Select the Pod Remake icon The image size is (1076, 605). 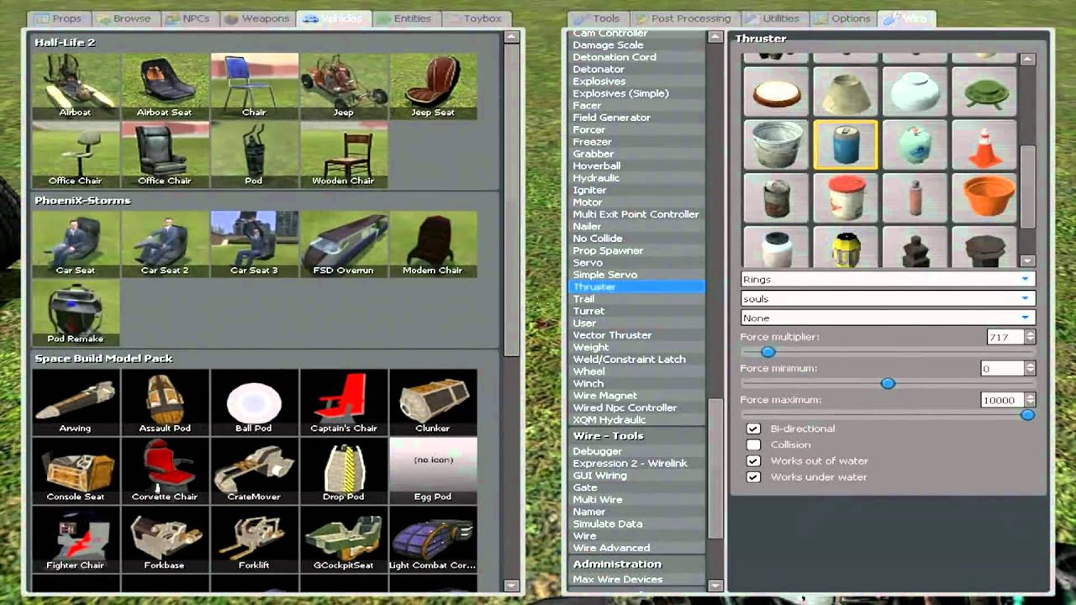(x=76, y=313)
